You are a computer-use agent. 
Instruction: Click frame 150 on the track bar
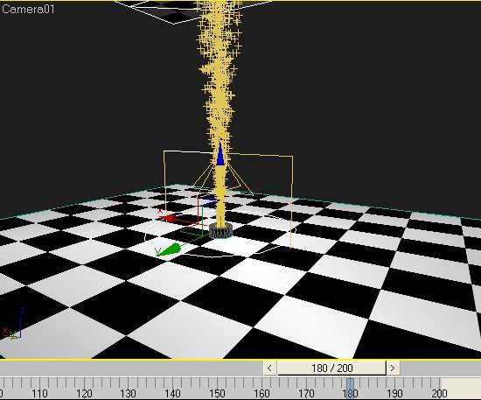[x=217, y=394]
